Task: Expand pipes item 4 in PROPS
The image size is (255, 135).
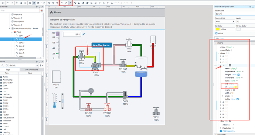Action: [x=221, y=102]
